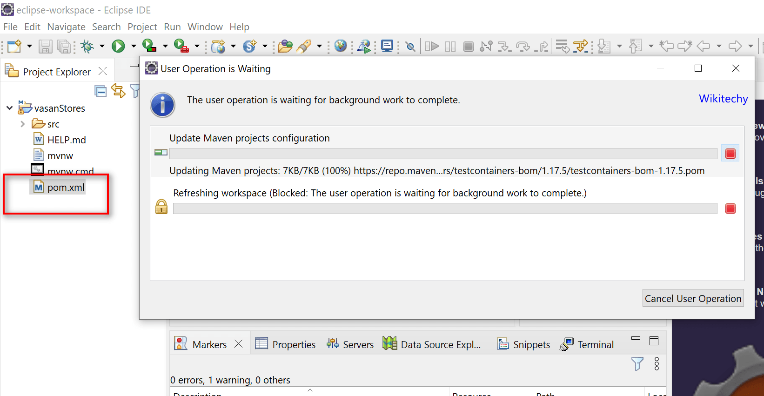This screenshot has height=396, width=764.
Task: Open the Debug configurations dropdown arrow
Action: 102,46
